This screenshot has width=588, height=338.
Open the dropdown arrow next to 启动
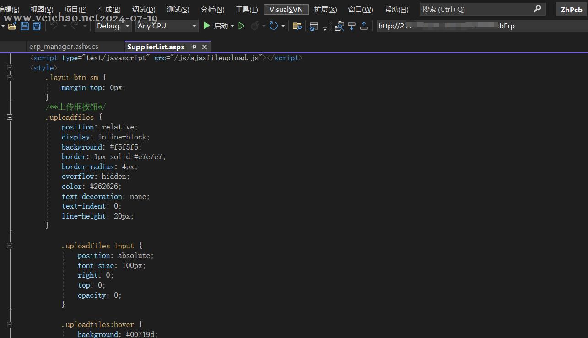click(x=232, y=26)
